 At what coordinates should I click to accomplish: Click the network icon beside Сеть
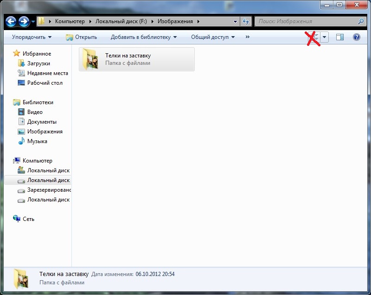pyautogui.click(x=17, y=219)
